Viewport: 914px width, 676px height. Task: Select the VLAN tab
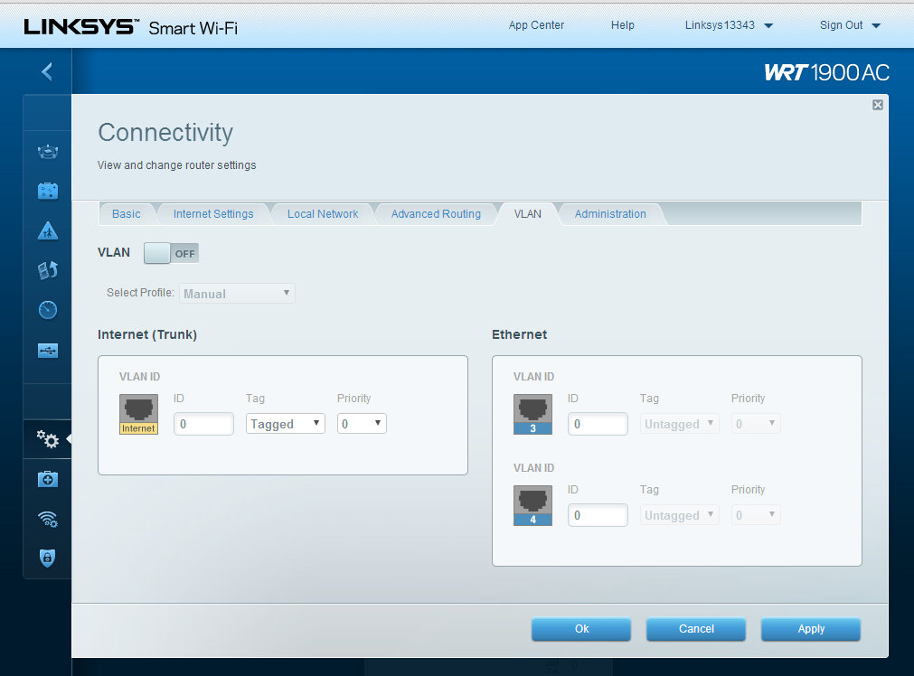(528, 214)
